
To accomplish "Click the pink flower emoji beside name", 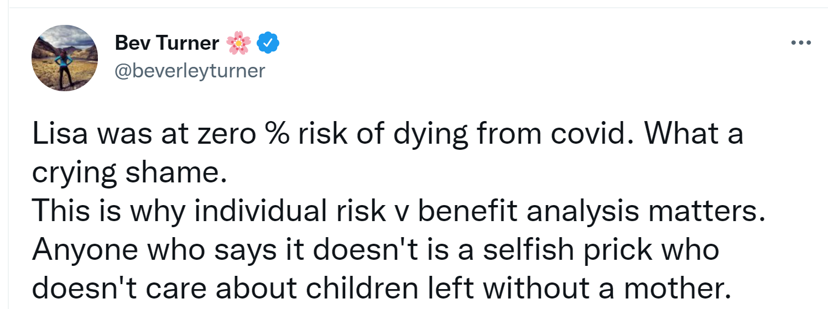I will point(238,43).
